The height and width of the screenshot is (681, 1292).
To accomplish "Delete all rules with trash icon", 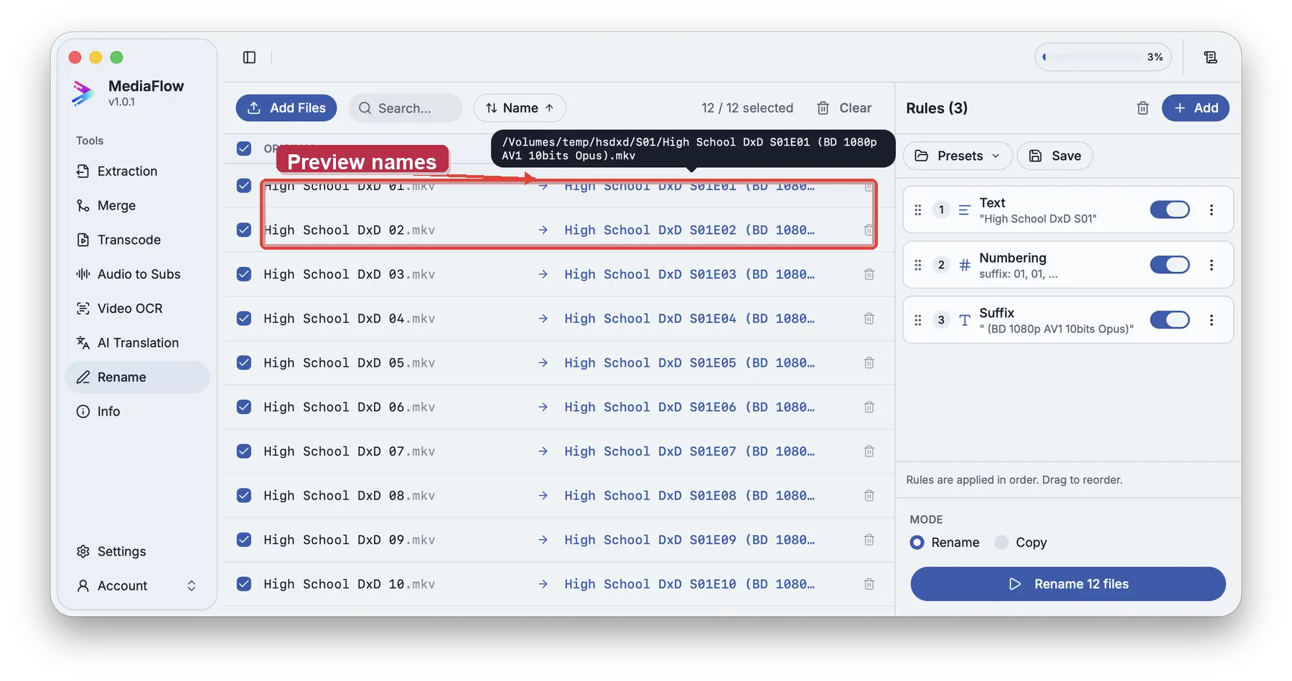I will (x=1143, y=108).
